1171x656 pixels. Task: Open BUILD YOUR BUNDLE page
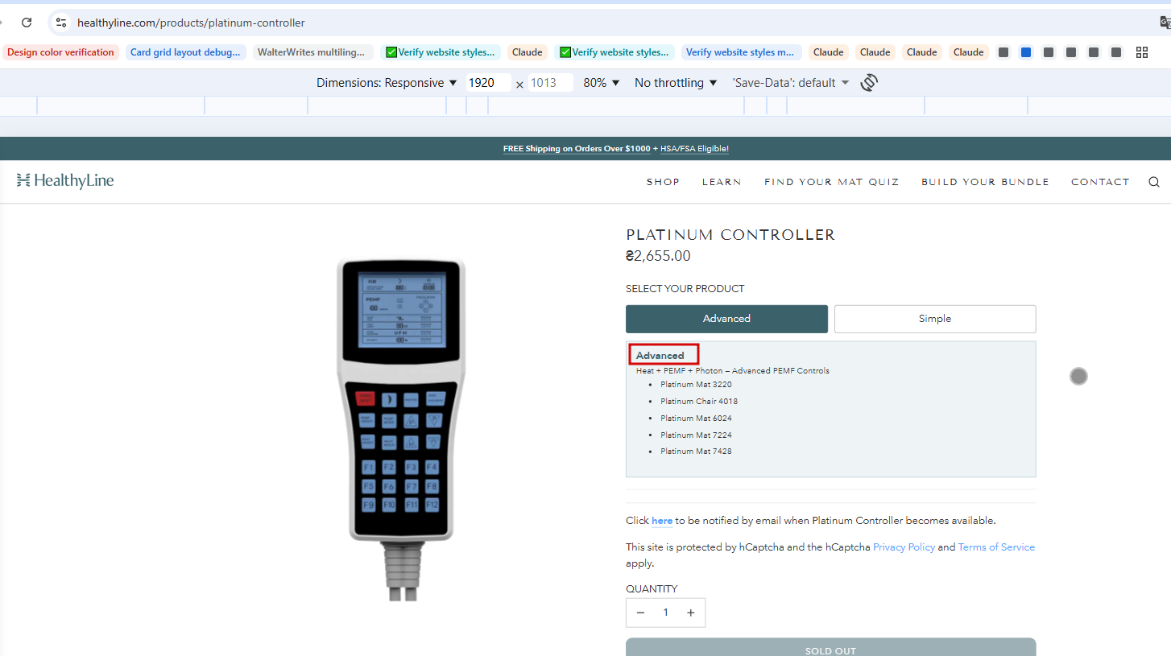pyautogui.click(x=985, y=182)
